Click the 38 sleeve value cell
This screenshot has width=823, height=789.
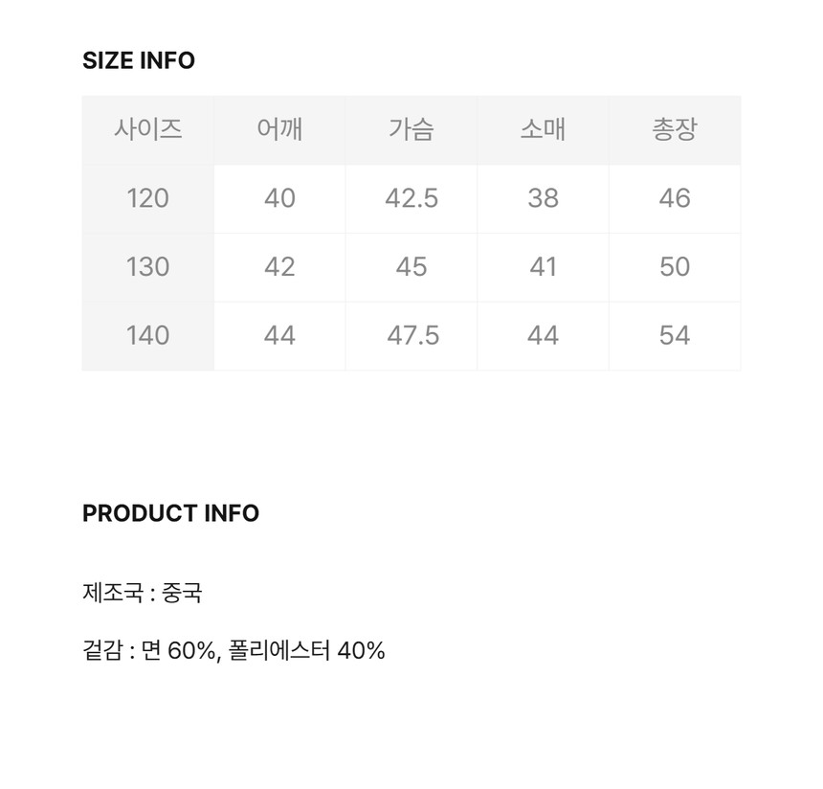[544, 198]
